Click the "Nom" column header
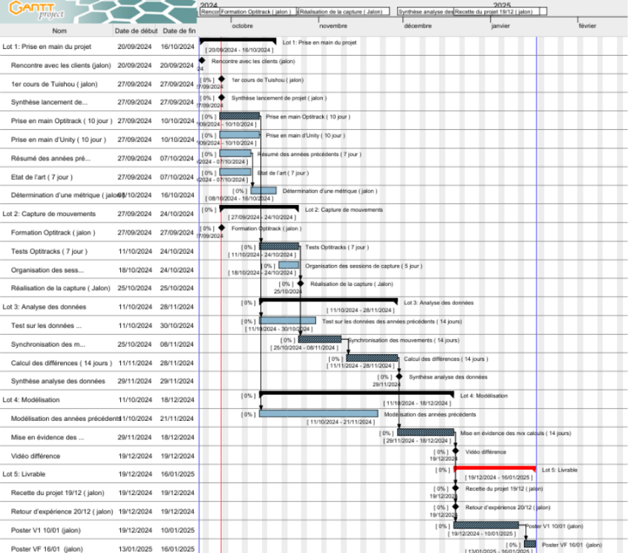Viewport: 628px width, 553px height. click(x=59, y=30)
